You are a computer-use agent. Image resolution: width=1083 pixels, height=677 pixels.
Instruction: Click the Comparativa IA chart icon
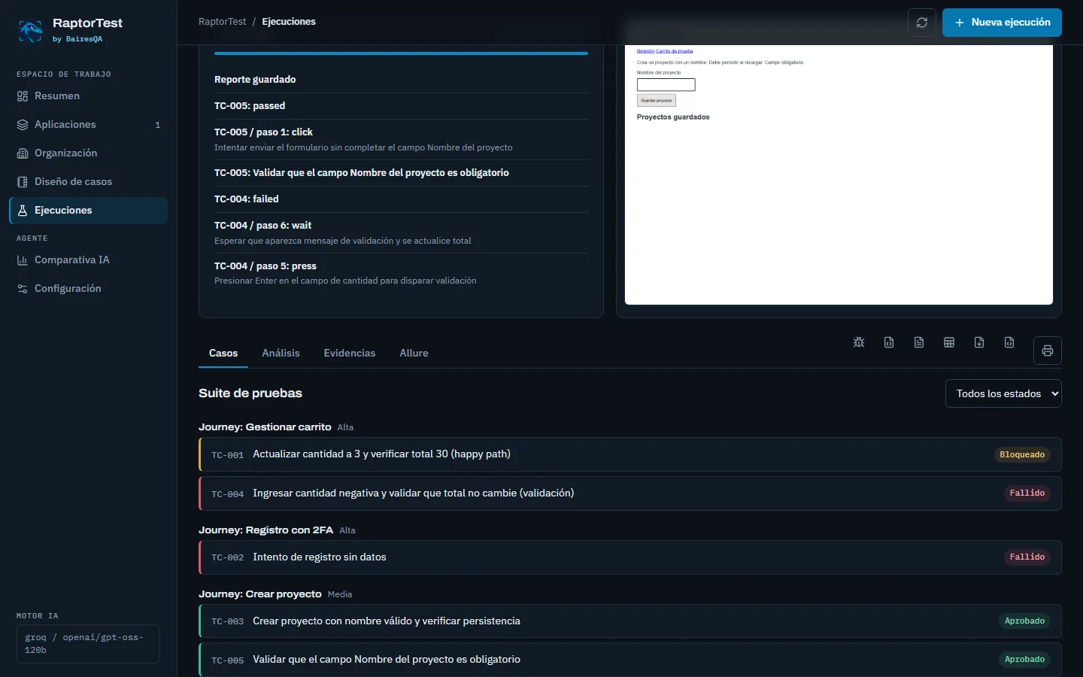(x=23, y=260)
